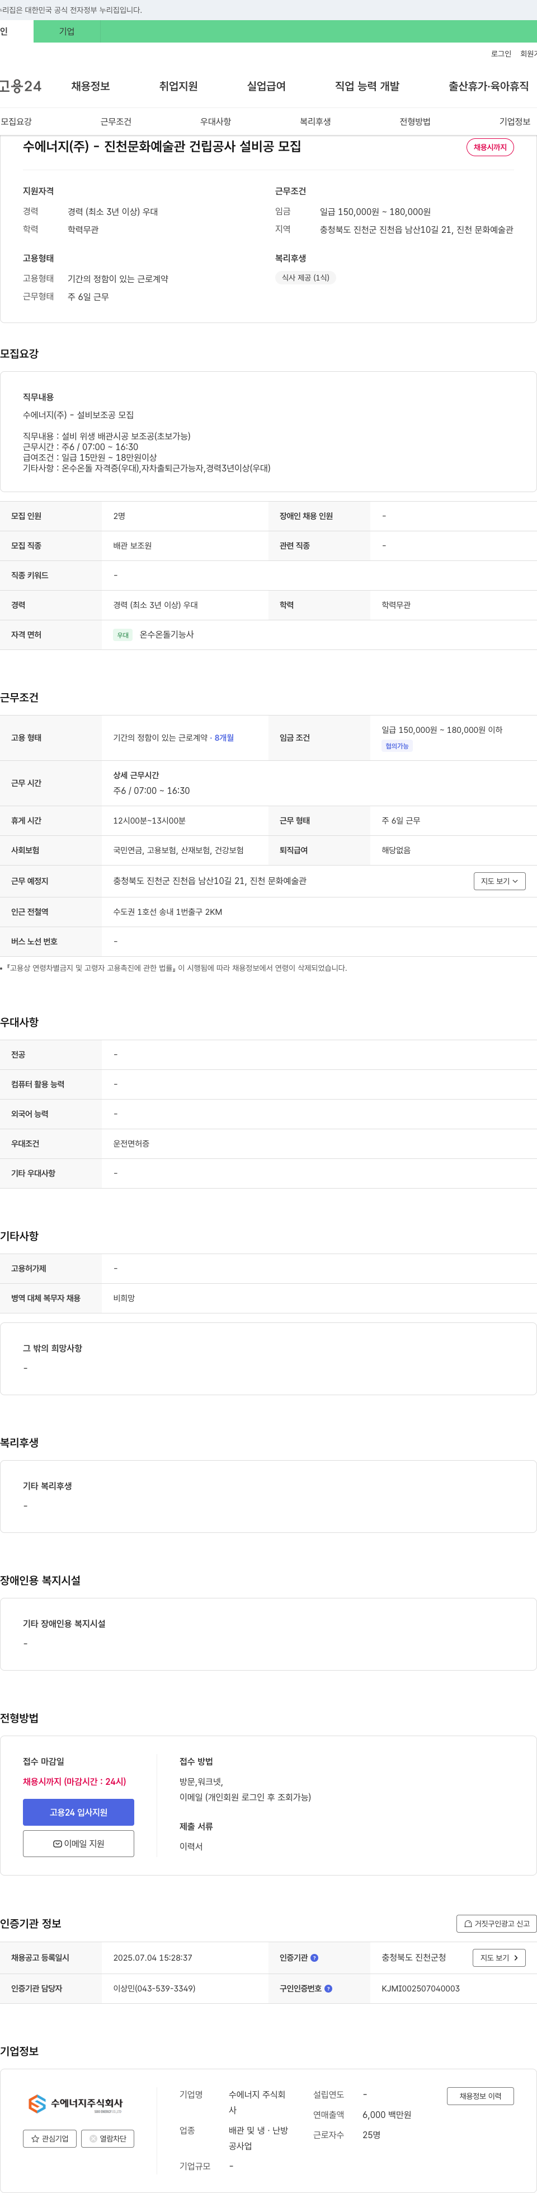The image size is (537, 2193).
Task: Toggle 열람차단 for this company
Action: tap(107, 2139)
